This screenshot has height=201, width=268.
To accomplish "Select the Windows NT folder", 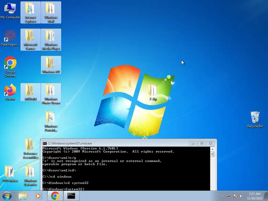I will [x=51, y=65].
